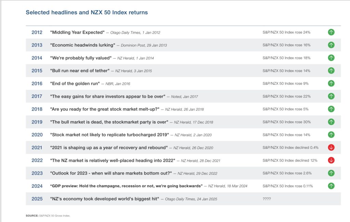Select the red decline arrow for 2021
The width and height of the screenshot is (350, 222).
331,147
